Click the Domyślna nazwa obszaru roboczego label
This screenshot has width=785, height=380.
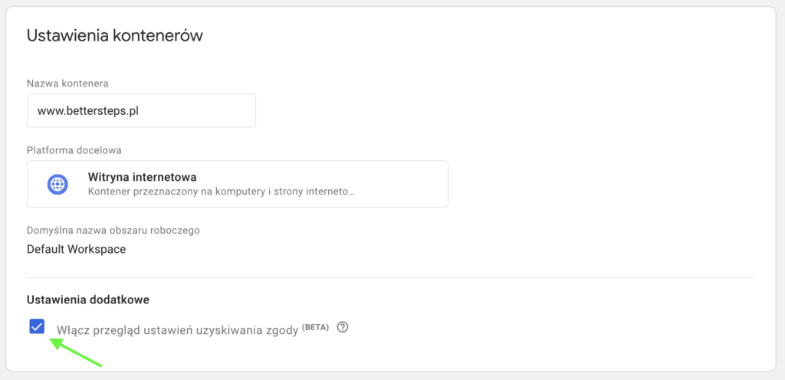(113, 231)
